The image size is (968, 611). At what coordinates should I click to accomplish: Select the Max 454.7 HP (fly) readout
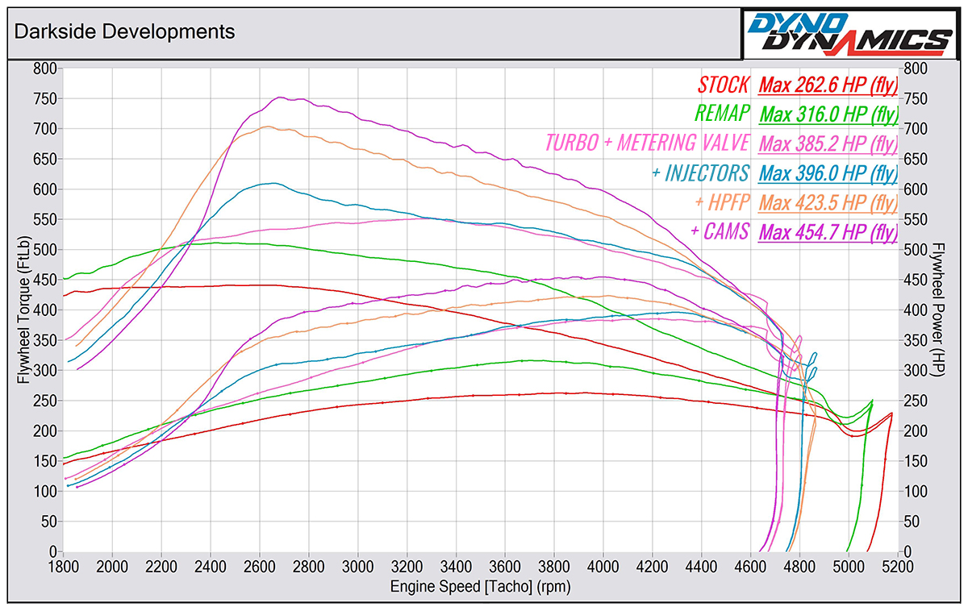828,232
